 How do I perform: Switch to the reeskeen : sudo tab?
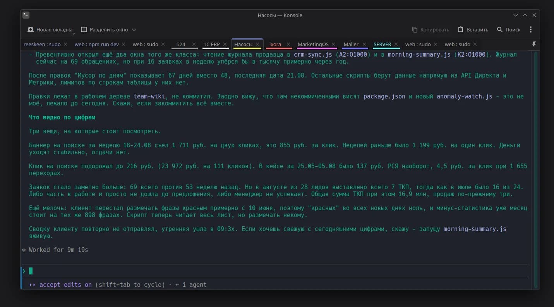tap(42, 44)
